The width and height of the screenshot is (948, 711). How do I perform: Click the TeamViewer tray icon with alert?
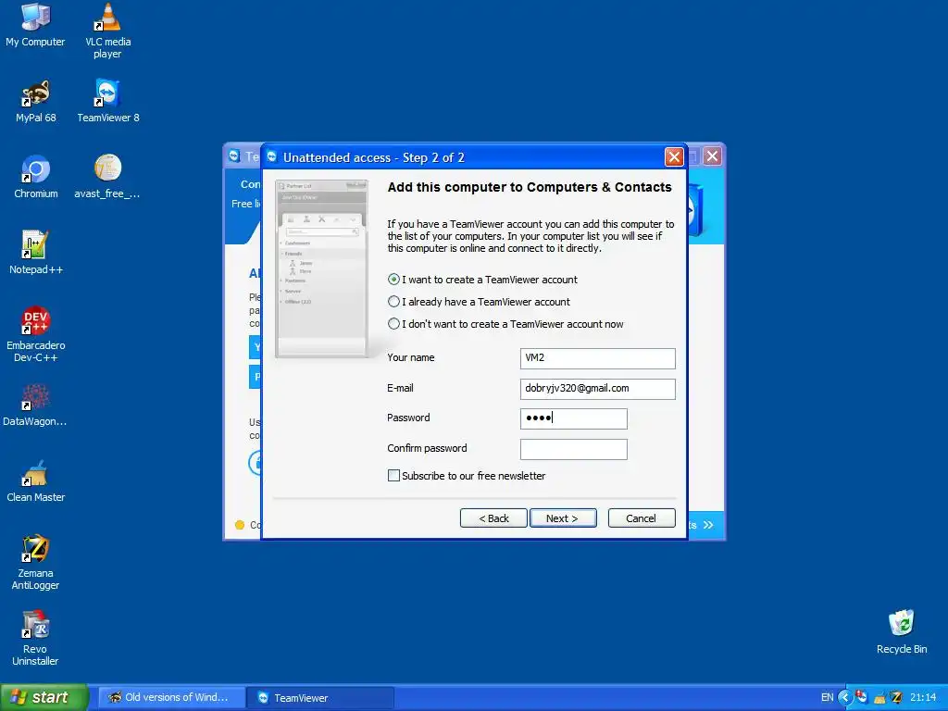(x=862, y=697)
